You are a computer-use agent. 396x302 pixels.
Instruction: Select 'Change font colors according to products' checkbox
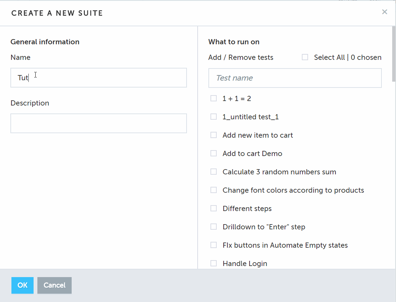click(214, 190)
